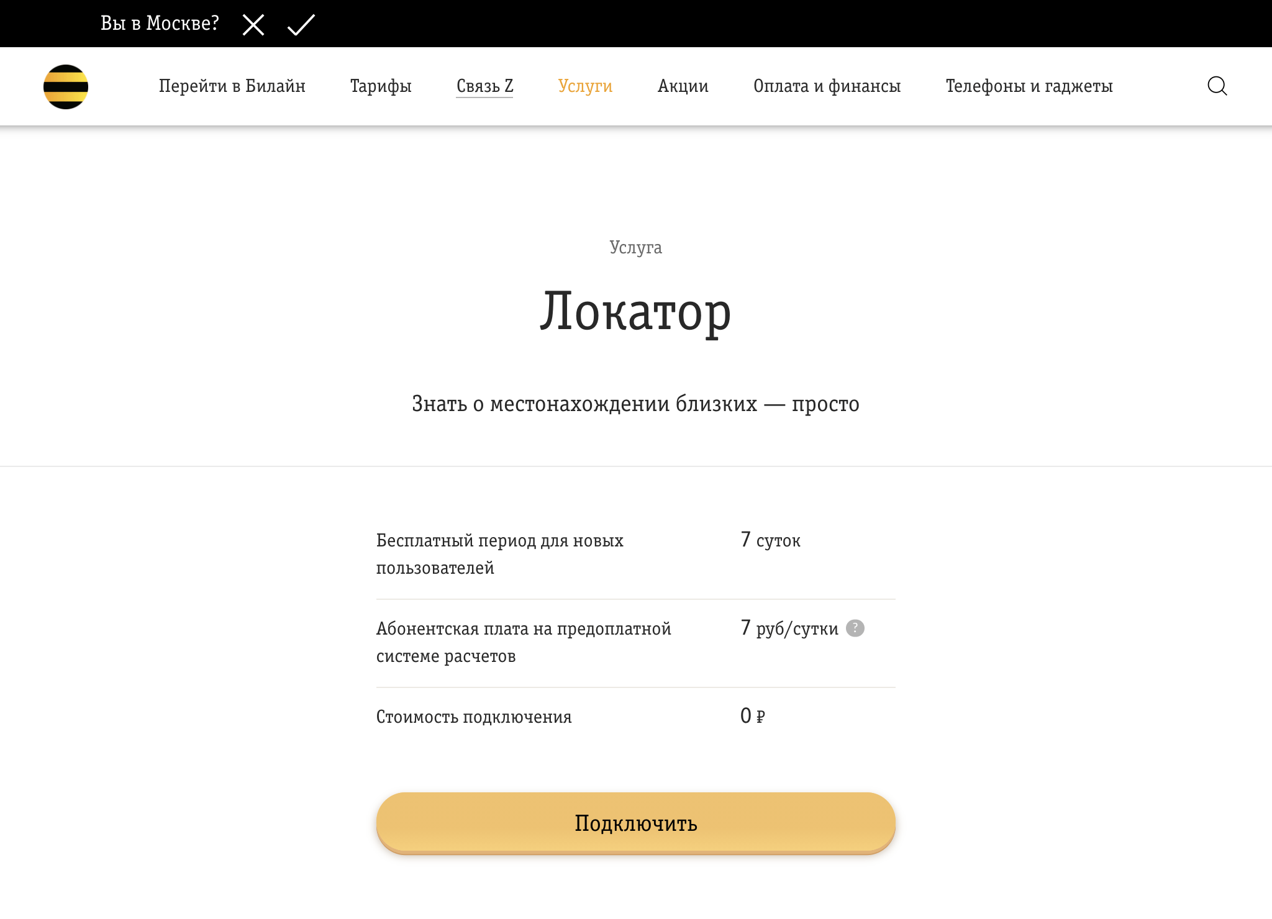1272x919 pixels.
Task: Click the Абонентская плата row label
Action: (524, 641)
